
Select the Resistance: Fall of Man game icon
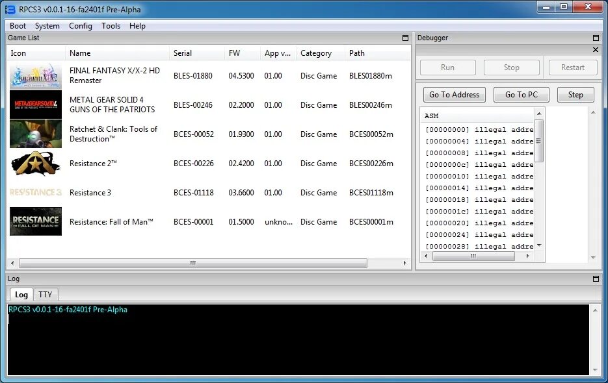[36, 221]
